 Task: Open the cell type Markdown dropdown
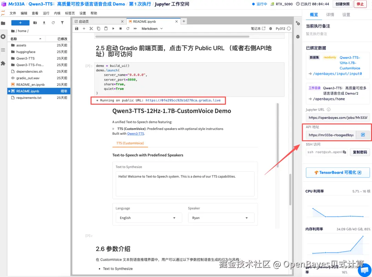click(152, 29)
